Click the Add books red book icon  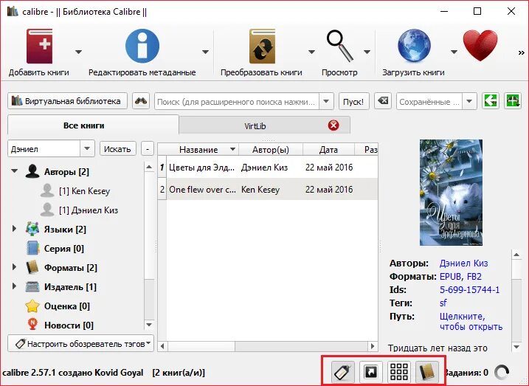pyautogui.click(x=40, y=46)
